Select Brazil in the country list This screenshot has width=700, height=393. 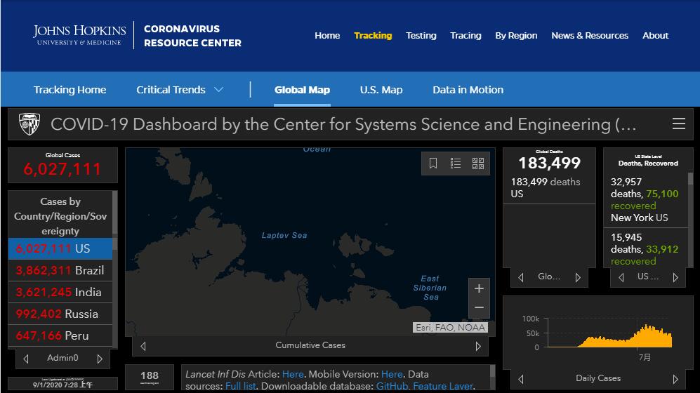(x=60, y=270)
